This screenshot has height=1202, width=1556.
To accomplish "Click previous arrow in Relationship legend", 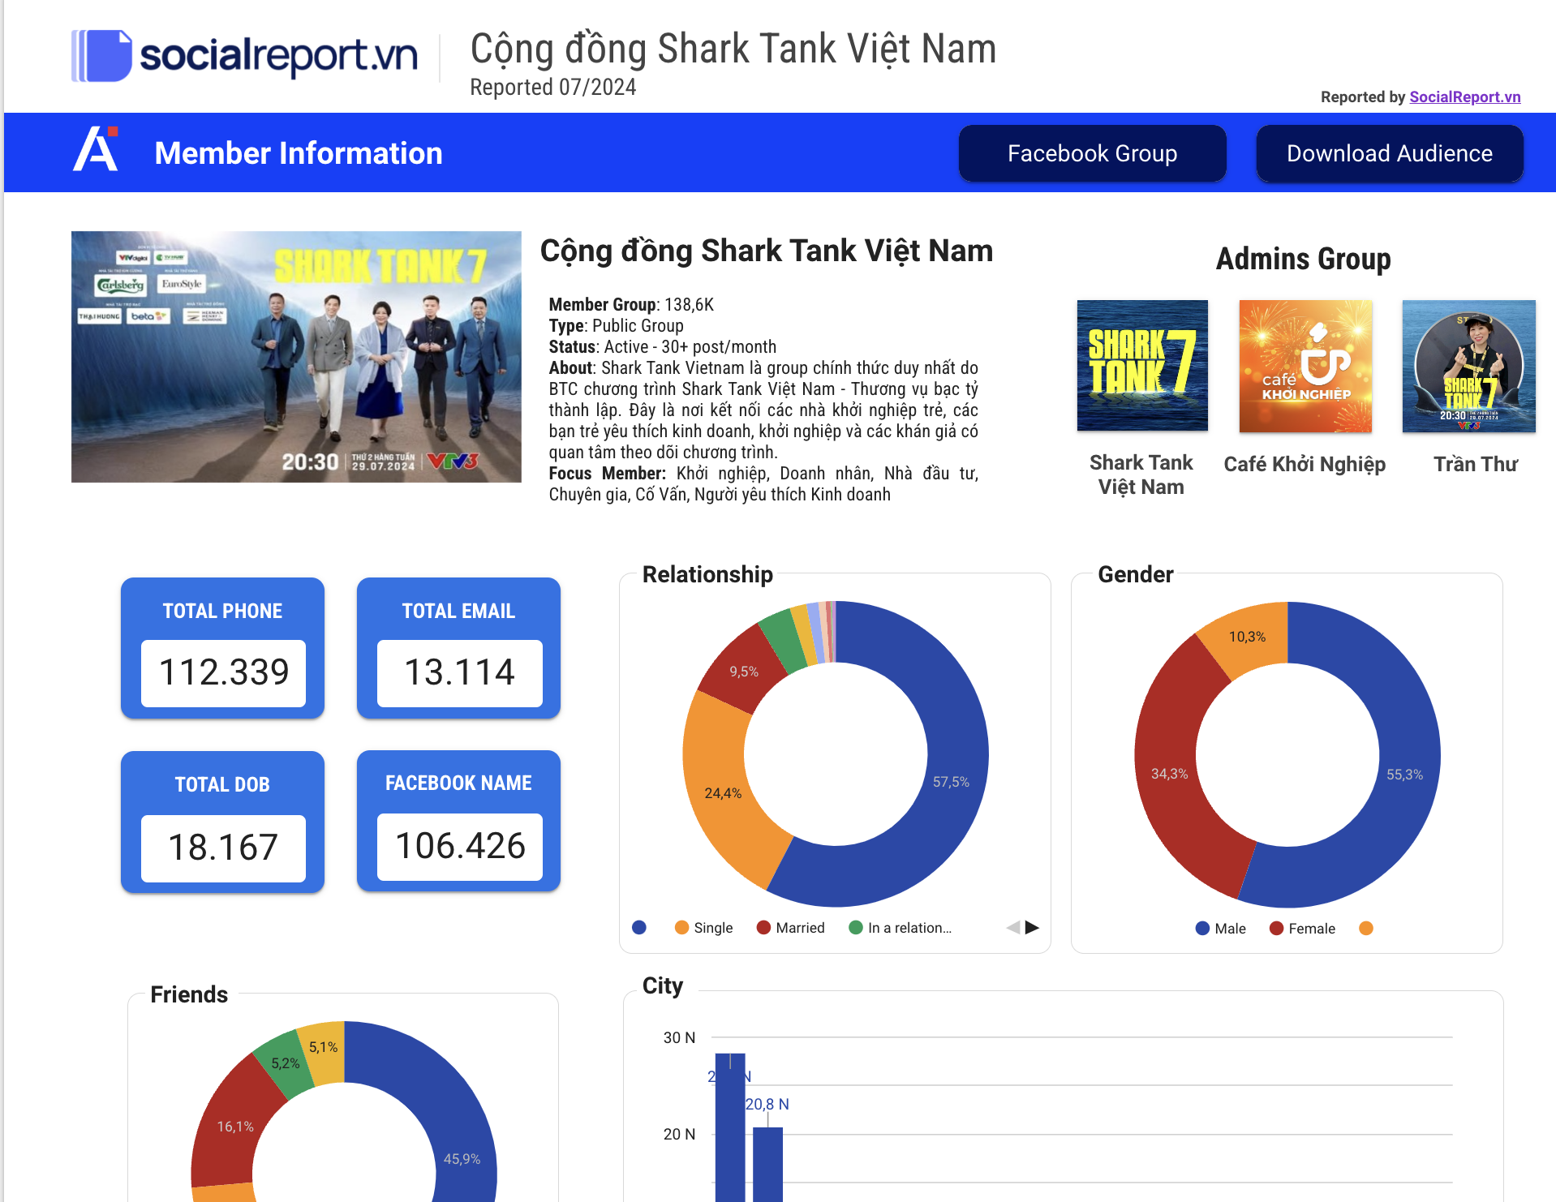I will pyautogui.click(x=1013, y=927).
